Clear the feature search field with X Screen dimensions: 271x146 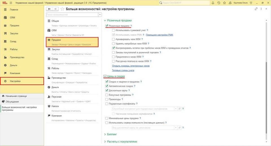tap(100, 15)
